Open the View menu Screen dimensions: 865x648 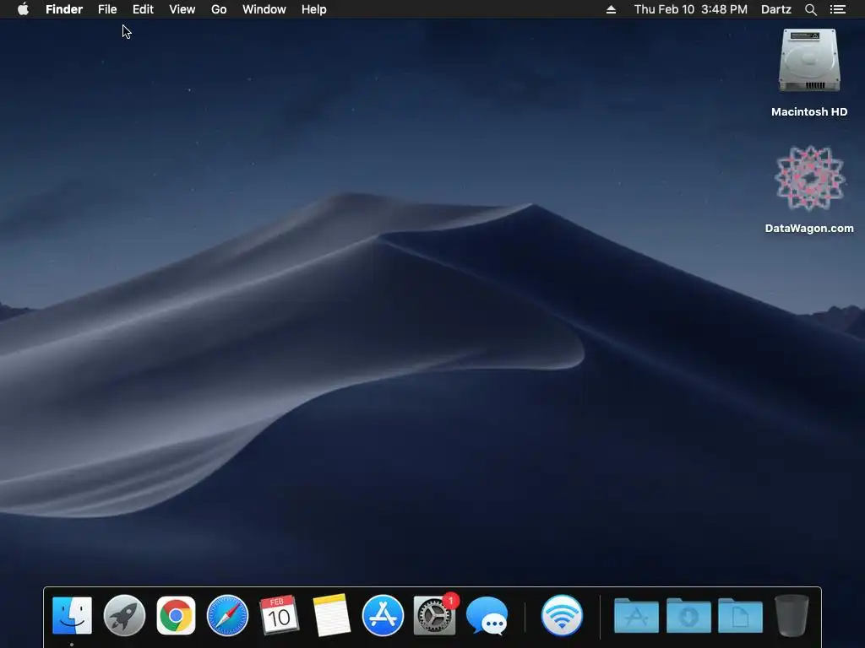tap(182, 9)
